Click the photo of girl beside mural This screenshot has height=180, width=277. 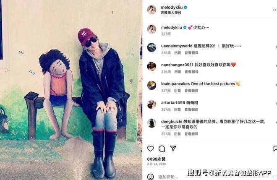coord(71,90)
